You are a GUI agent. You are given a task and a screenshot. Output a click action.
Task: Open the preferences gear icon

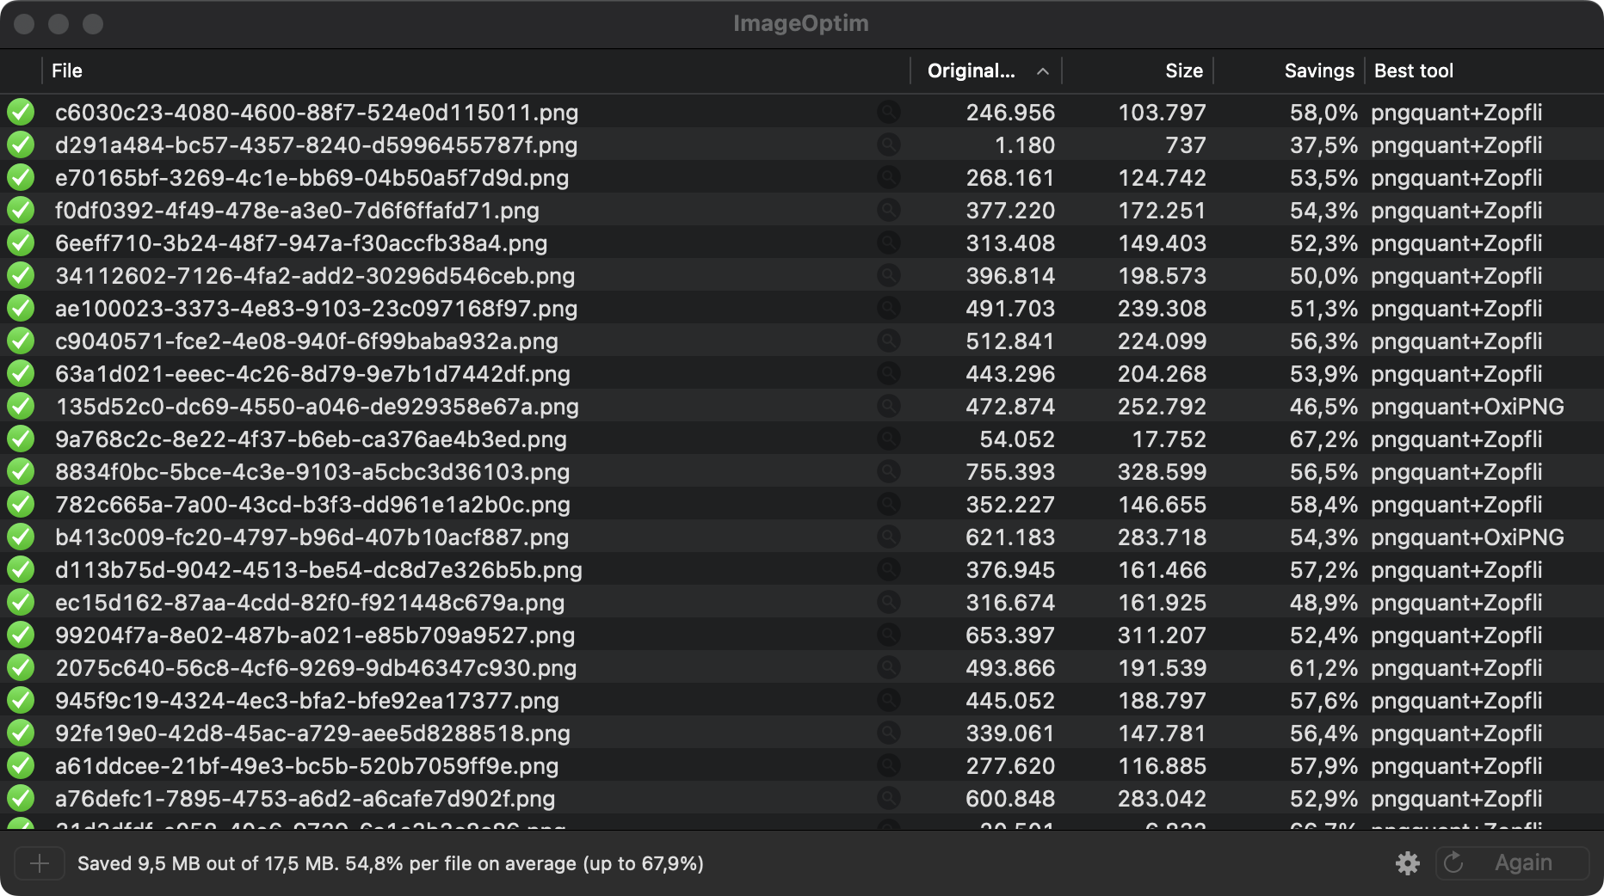coord(1407,863)
